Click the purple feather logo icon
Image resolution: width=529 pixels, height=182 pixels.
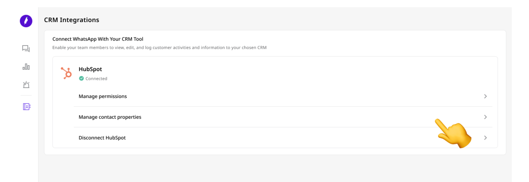tap(26, 21)
